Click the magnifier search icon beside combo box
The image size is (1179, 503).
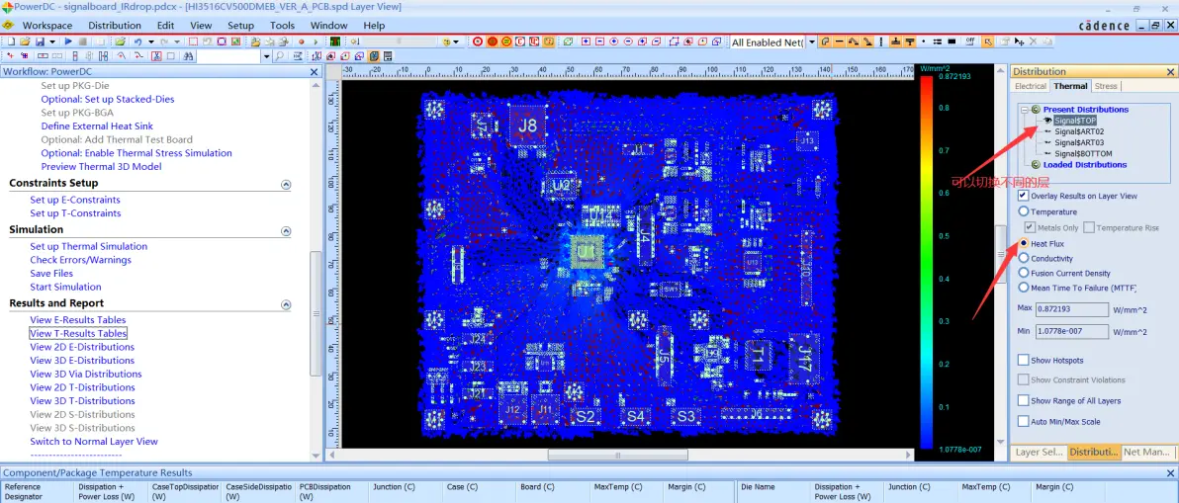point(279,56)
